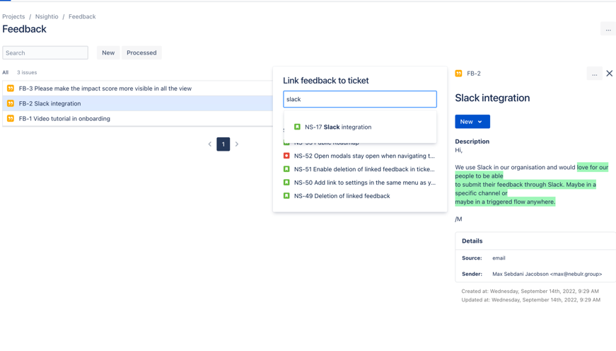Click the FB-2 icon in detail panel
Image resolution: width=616 pixels, height=351 pixels.
[459, 74]
